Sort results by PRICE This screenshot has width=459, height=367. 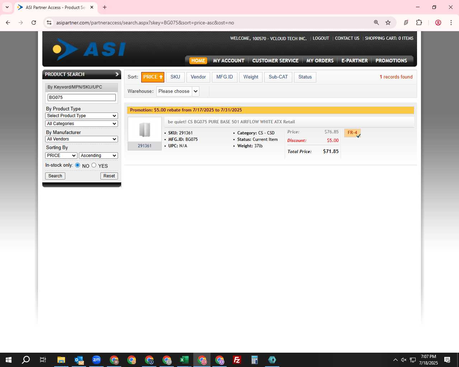tap(153, 77)
